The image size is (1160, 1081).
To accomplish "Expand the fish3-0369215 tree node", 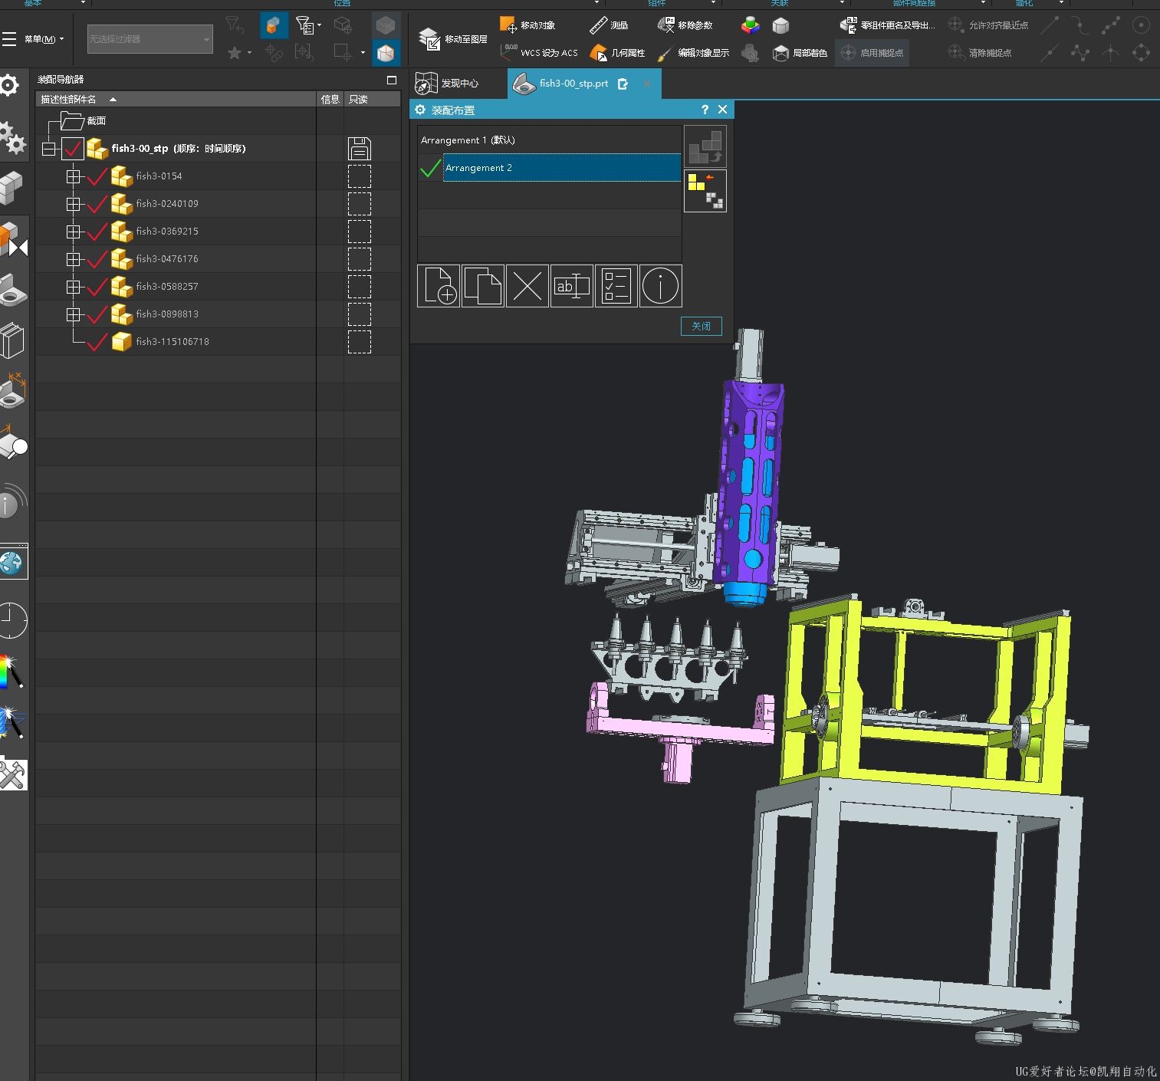I will click(x=74, y=232).
